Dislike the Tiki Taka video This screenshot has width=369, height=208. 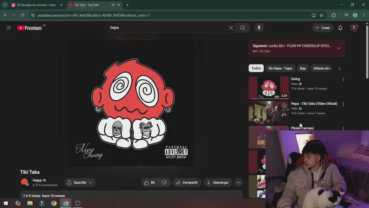point(164,183)
